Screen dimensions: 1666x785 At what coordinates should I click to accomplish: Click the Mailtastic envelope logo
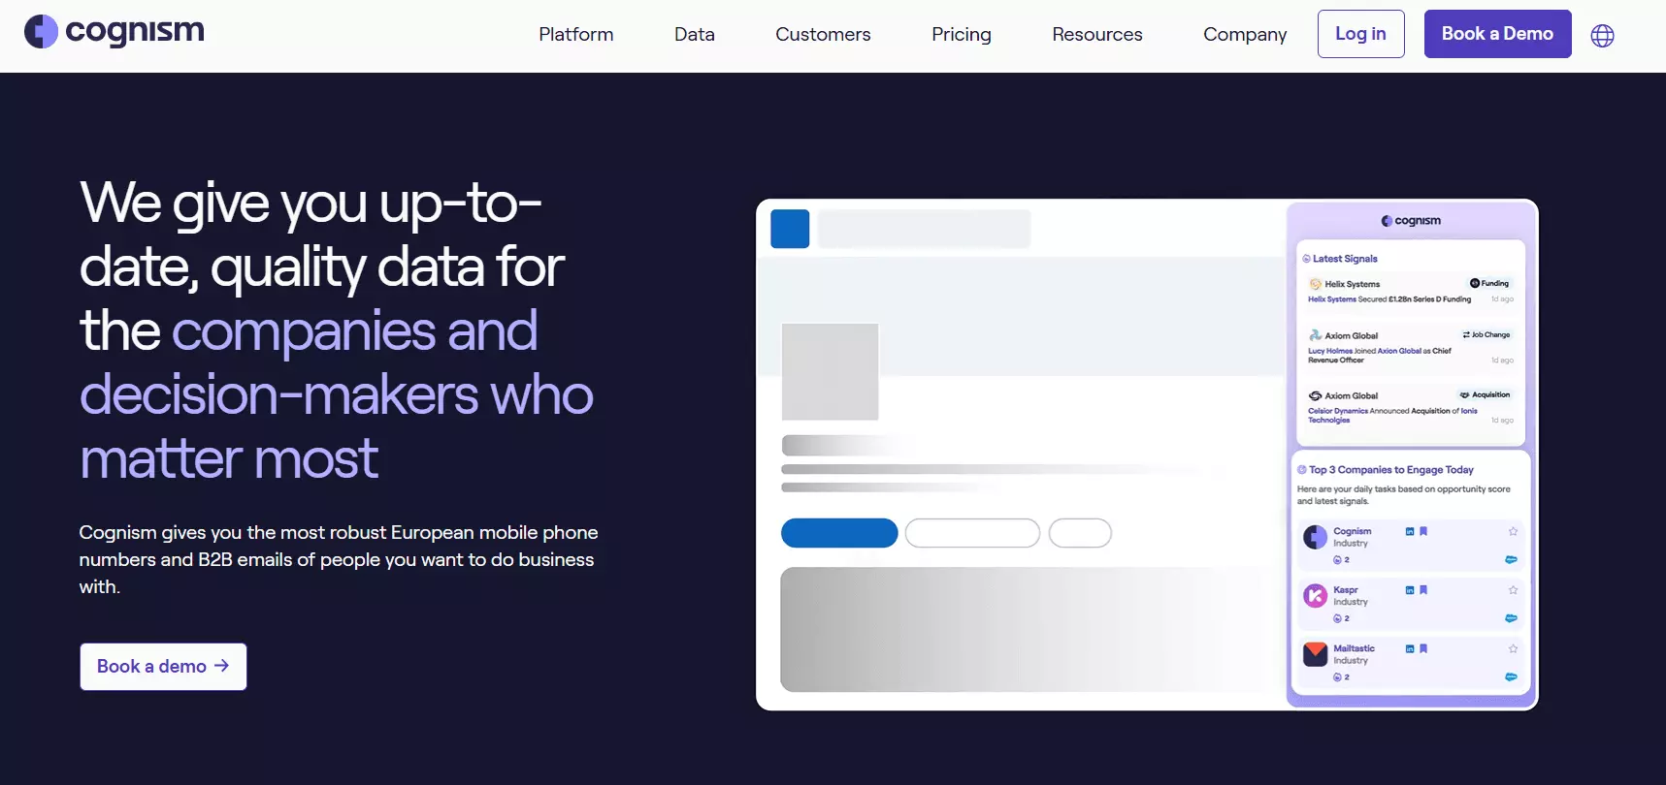click(x=1315, y=654)
